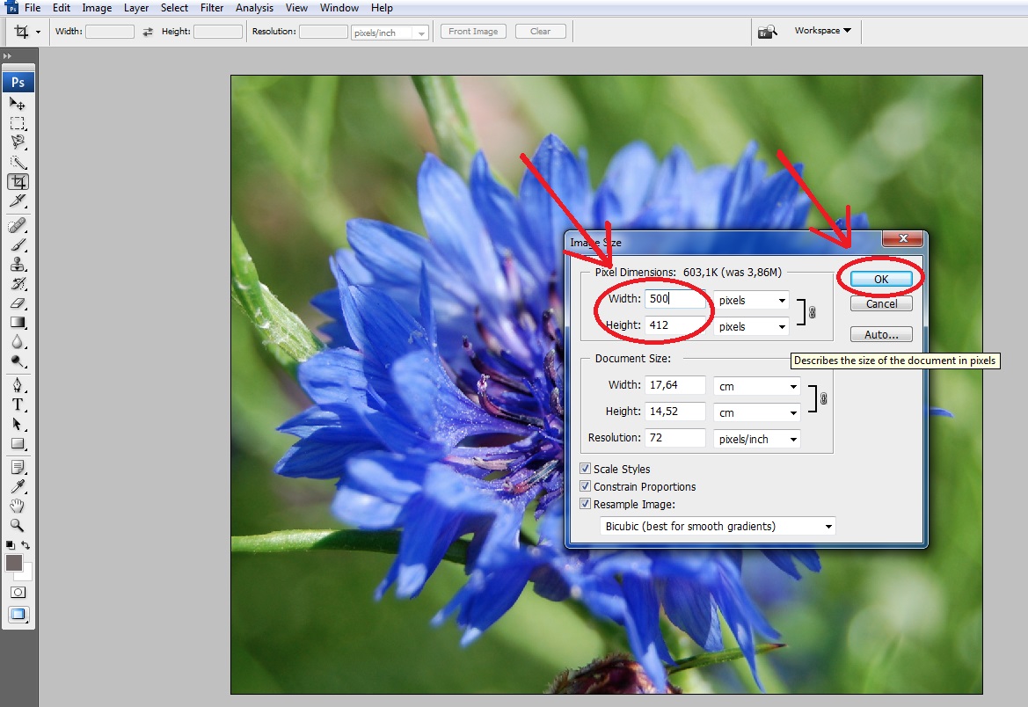Select the Zoom tool
The height and width of the screenshot is (707, 1028).
(18, 525)
